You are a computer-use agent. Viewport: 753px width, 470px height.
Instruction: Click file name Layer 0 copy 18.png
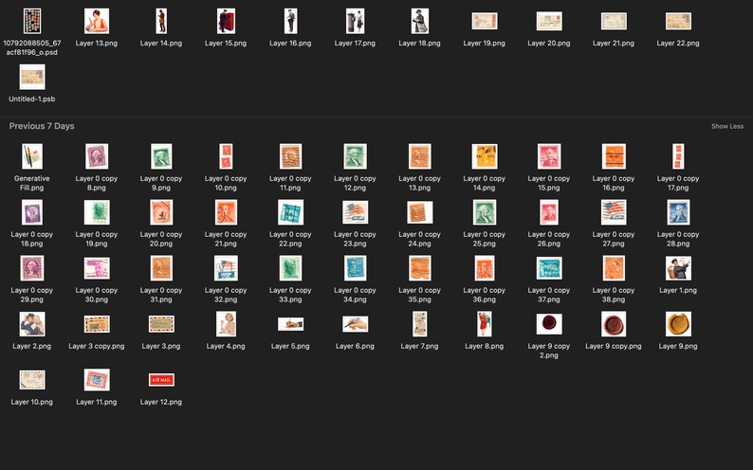click(x=32, y=239)
